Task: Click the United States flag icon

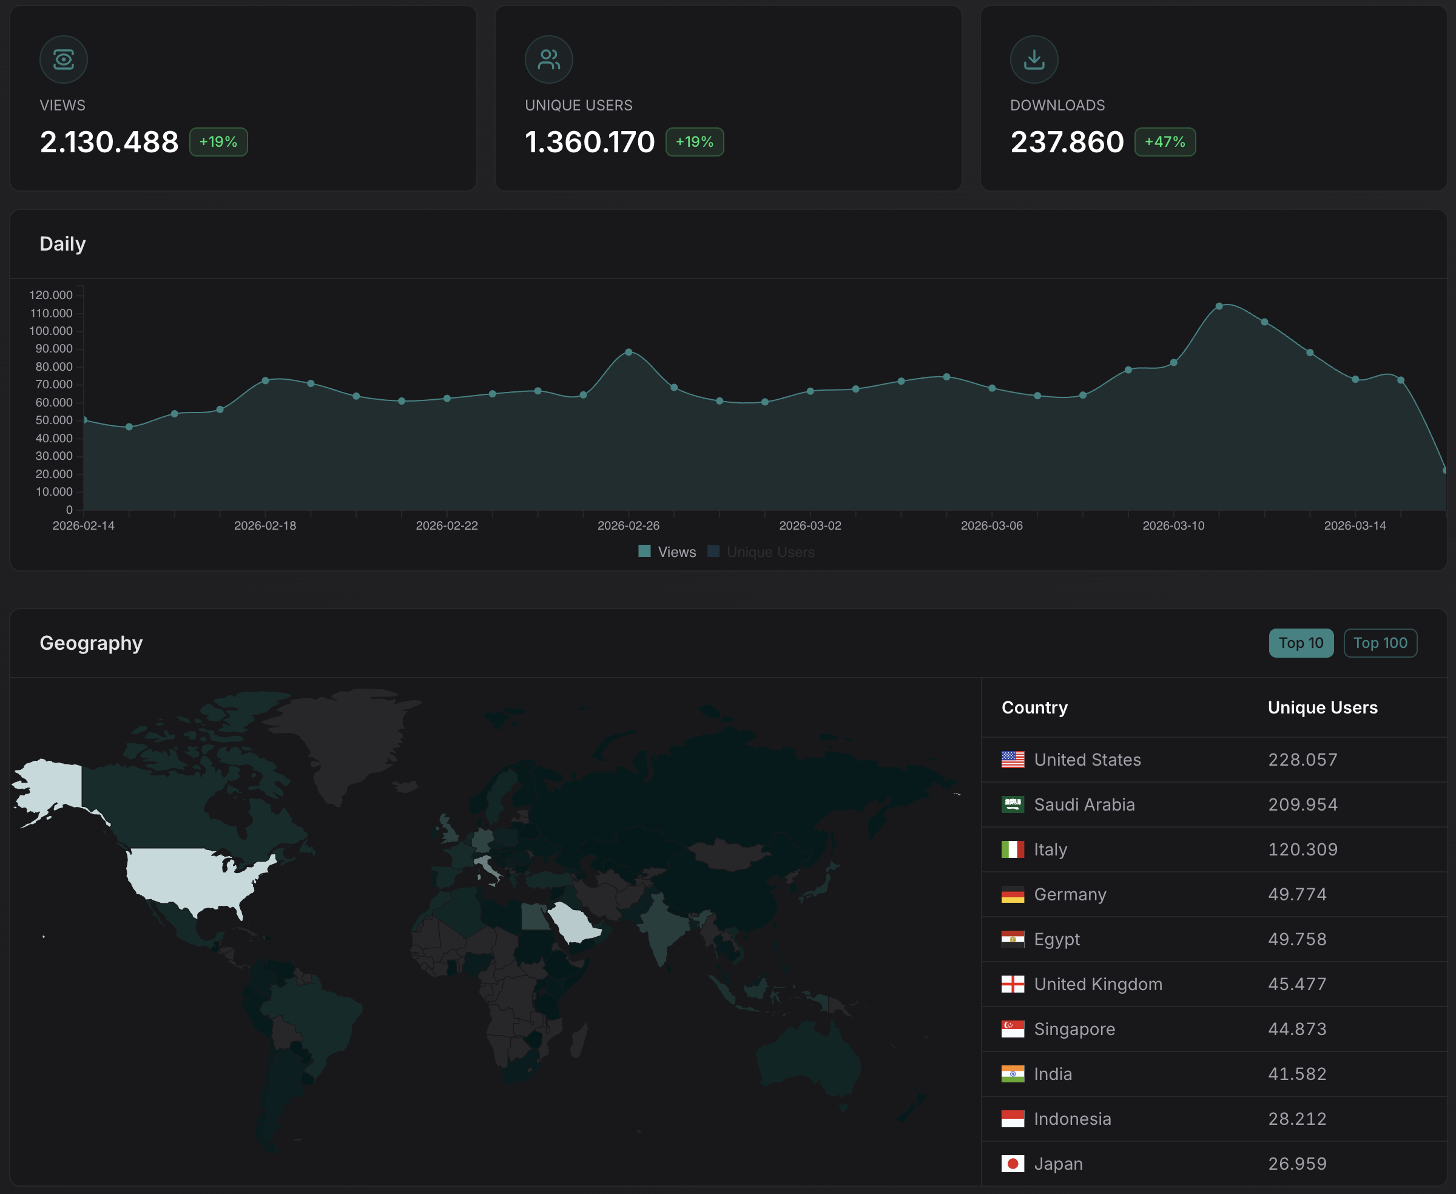Action: (1013, 760)
